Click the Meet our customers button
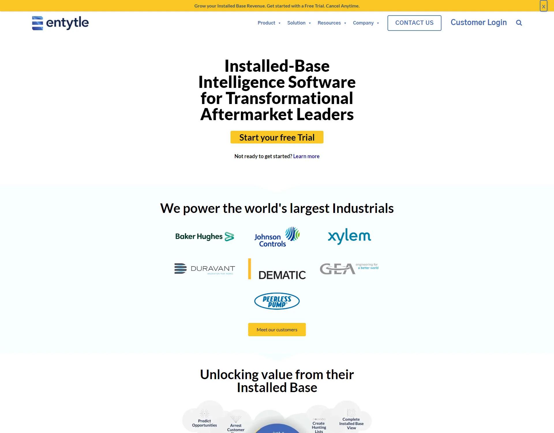Viewport: 554px width, 433px height. tap(277, 329)
